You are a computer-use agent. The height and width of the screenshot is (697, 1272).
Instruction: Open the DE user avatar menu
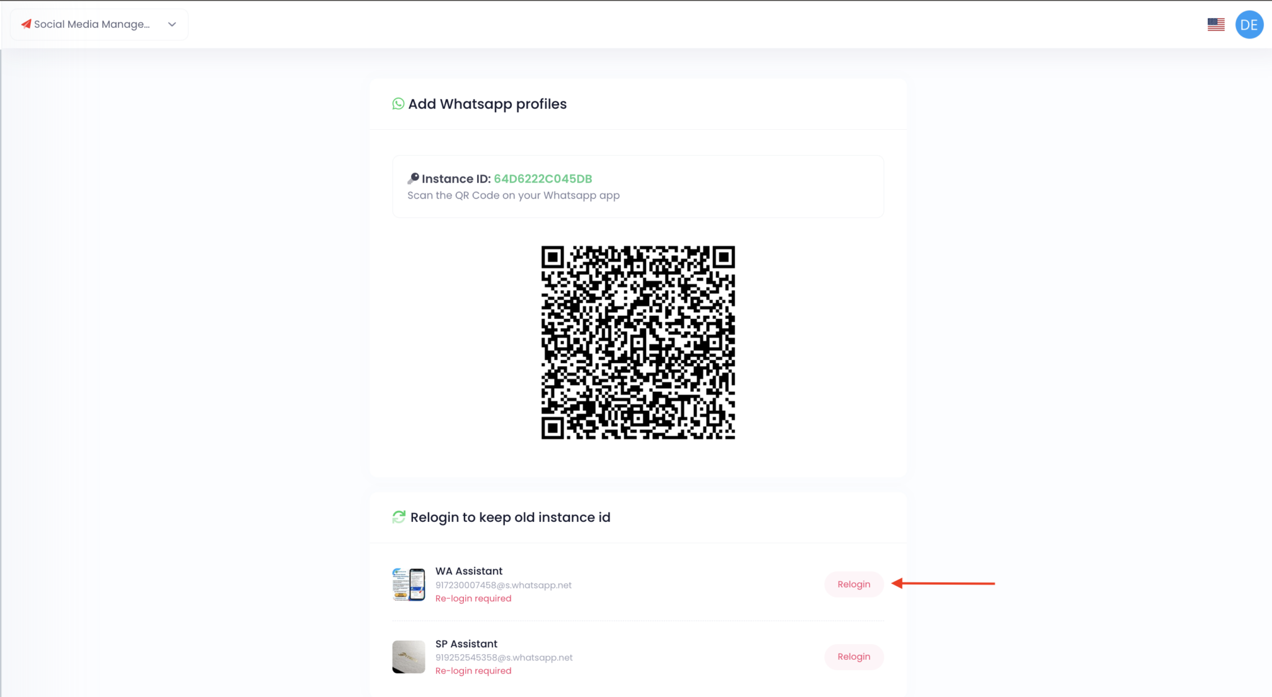coord(1249,25)
